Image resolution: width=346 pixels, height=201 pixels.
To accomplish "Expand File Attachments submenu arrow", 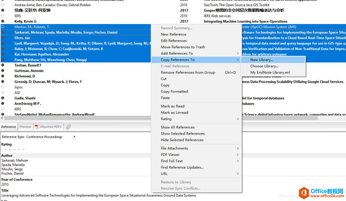I will 238,148.
